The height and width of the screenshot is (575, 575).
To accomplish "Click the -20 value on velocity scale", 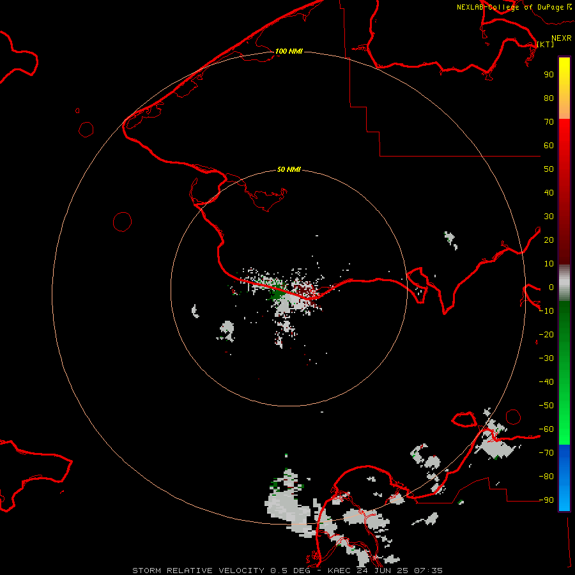I will (546, 334).
